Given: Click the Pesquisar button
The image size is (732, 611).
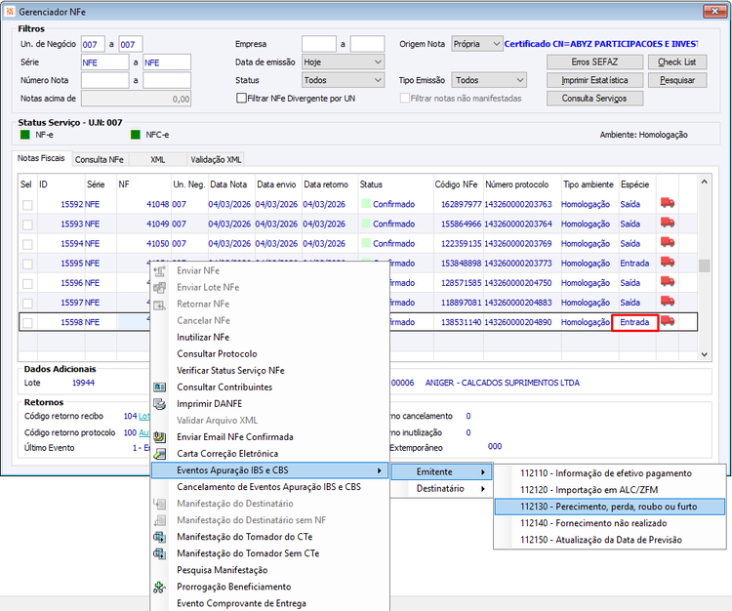Looking at the screenshot, I should 677,80.
